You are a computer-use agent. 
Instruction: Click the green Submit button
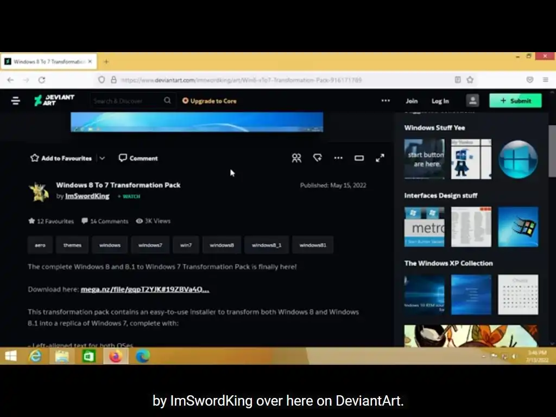coord(516,100)
